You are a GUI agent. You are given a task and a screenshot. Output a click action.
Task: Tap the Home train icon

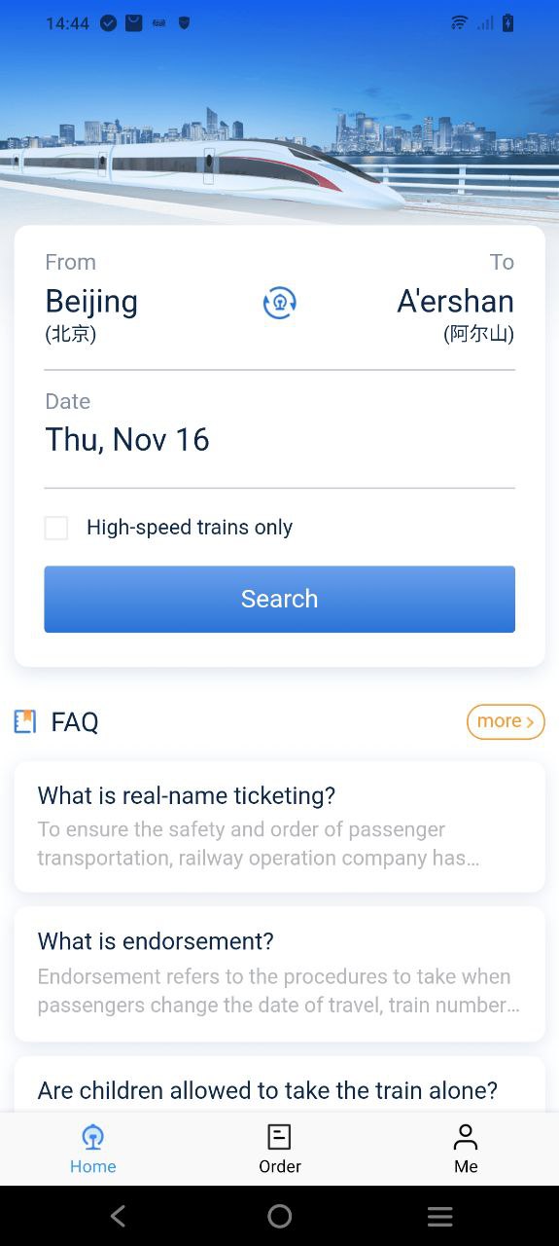92,1137
